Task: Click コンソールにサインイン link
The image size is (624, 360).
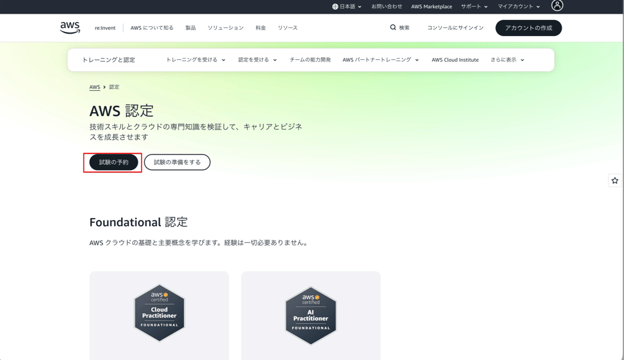Action: [x=456, y=28]
